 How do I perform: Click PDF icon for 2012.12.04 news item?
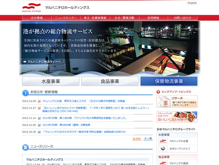click(x=39, y=101)
